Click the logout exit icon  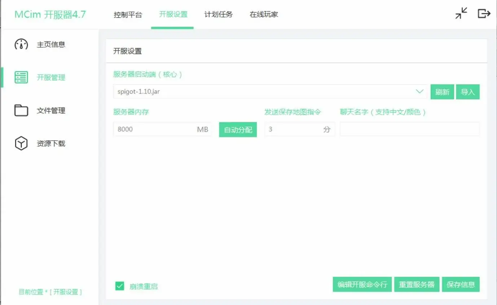pos(484,14)
